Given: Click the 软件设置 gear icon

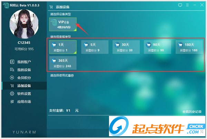Looking at the screenshot, I should pos(12,93).
